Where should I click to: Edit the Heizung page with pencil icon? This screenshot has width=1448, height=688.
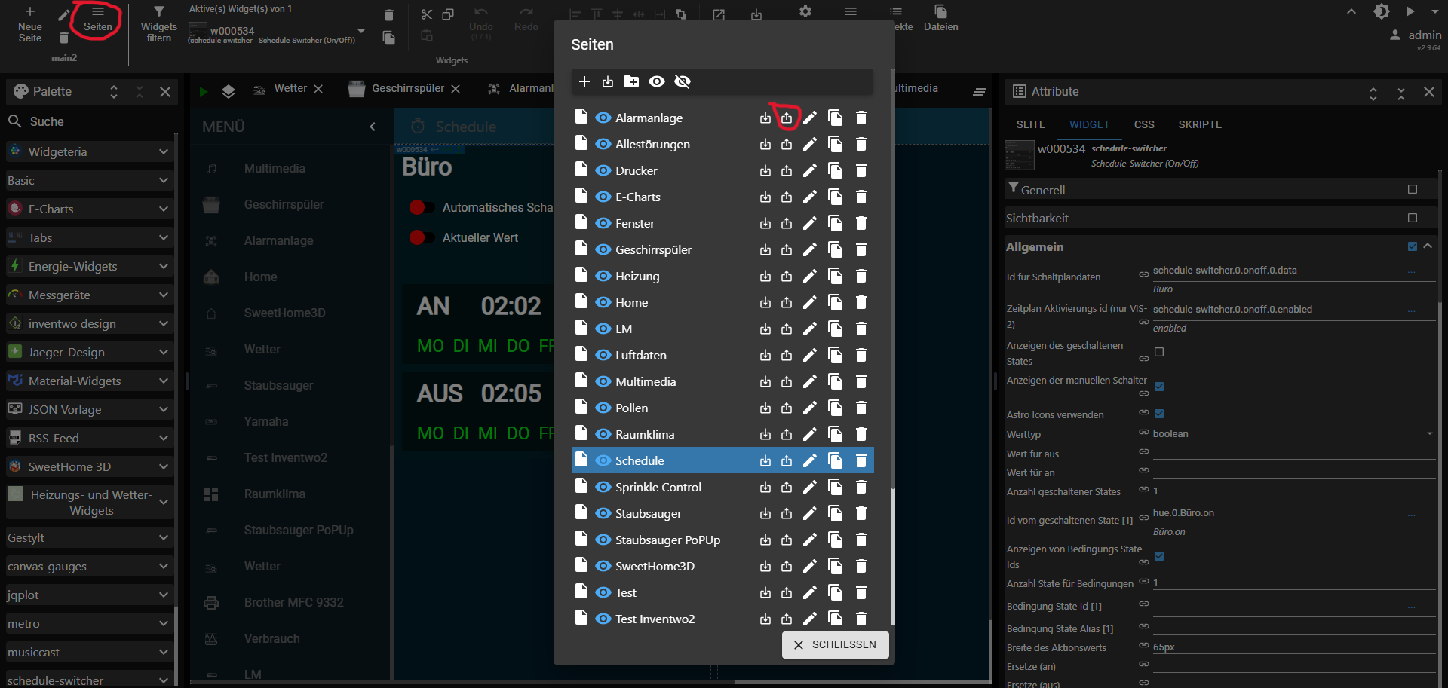click(x=809, y=276)
